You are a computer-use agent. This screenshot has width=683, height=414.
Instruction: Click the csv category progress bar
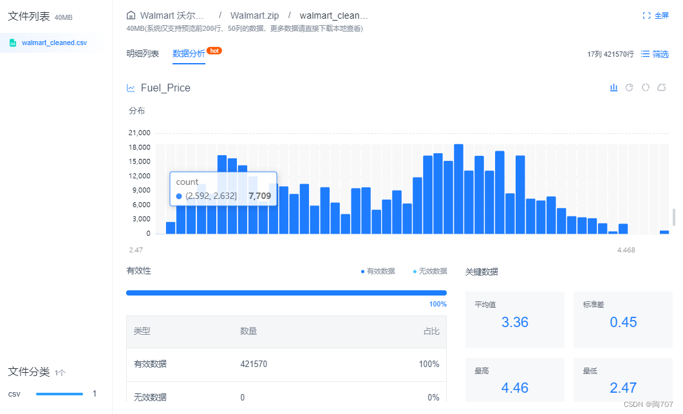click(x=59, y=394)
